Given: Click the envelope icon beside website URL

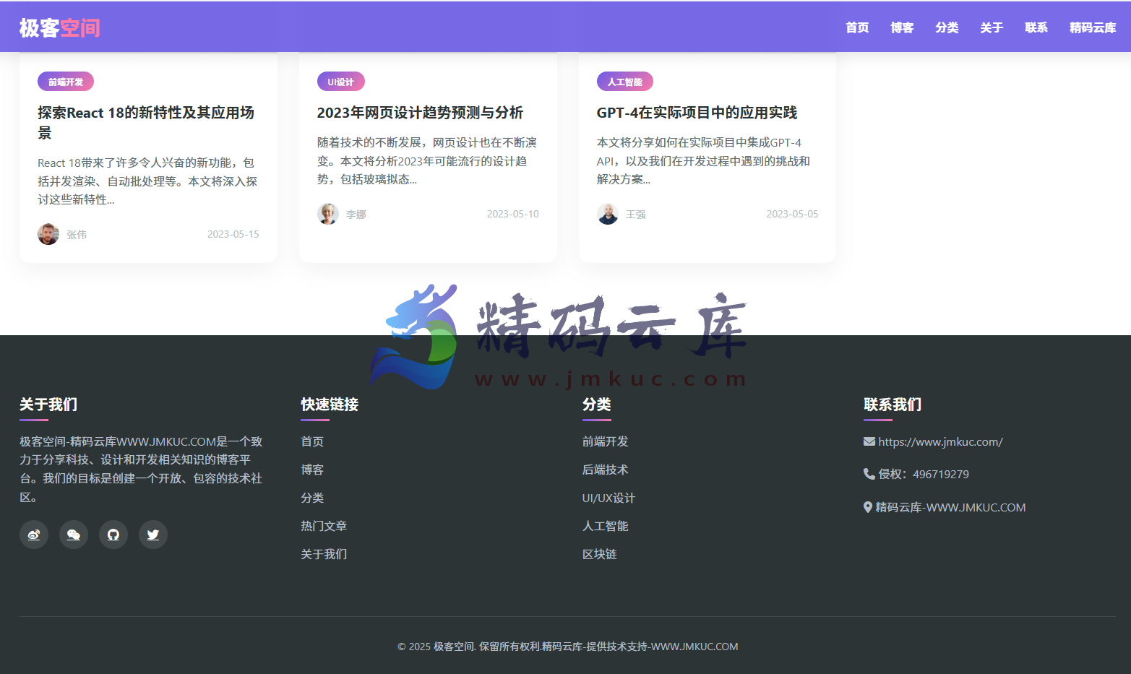Looking at the screenshot, I should click(869, 441).
